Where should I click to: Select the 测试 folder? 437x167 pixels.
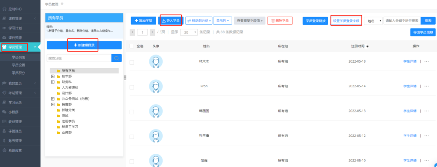65,115
